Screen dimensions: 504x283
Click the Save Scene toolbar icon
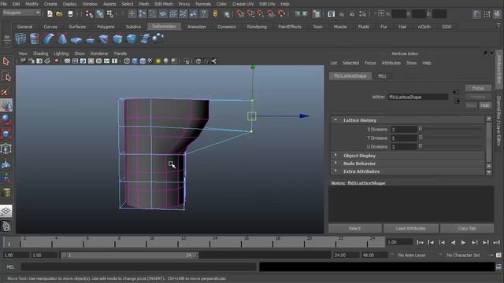click(x=70, y=14)
